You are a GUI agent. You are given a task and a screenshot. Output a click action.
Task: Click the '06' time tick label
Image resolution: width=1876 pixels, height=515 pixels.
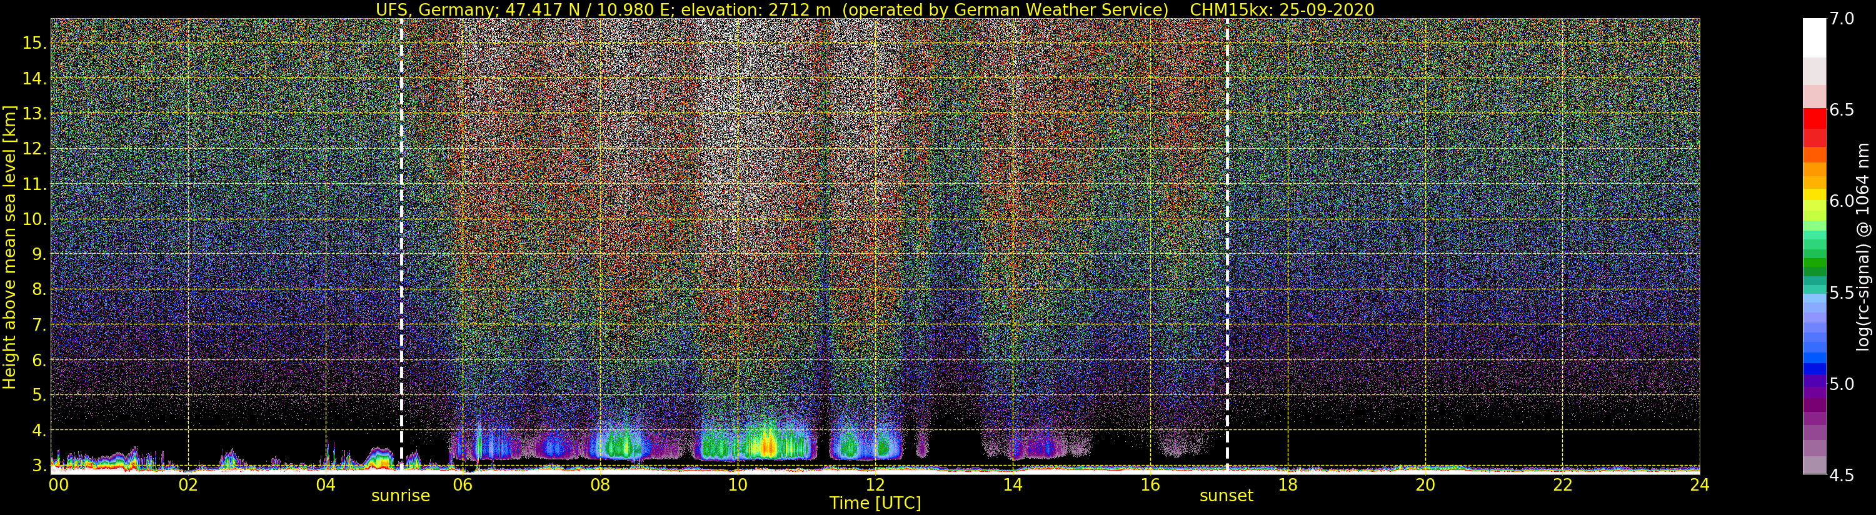(x=463, y=484)
